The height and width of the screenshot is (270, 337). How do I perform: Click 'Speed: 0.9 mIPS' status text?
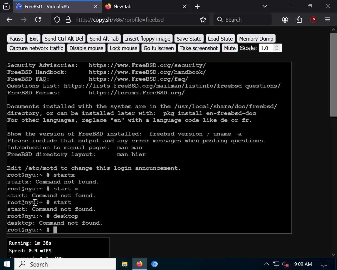(30, 251)
